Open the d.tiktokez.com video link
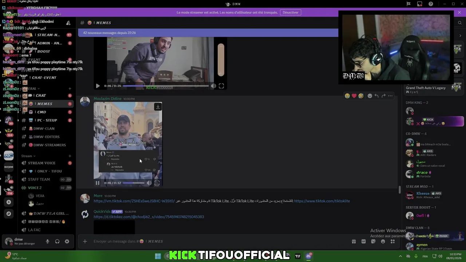This screenshot has width=466, height=262. [149, 217]
